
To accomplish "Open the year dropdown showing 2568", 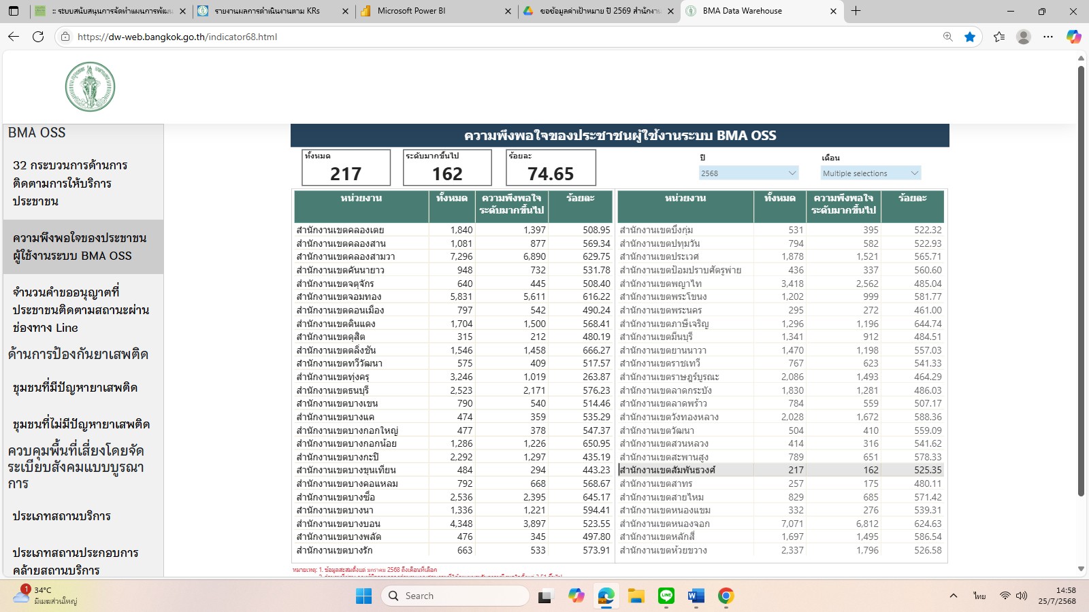I will click(x=748, y=173).
